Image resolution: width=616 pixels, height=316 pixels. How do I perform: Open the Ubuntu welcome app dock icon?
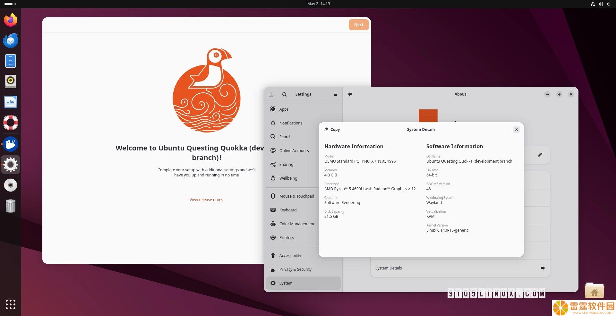(11, 144)
